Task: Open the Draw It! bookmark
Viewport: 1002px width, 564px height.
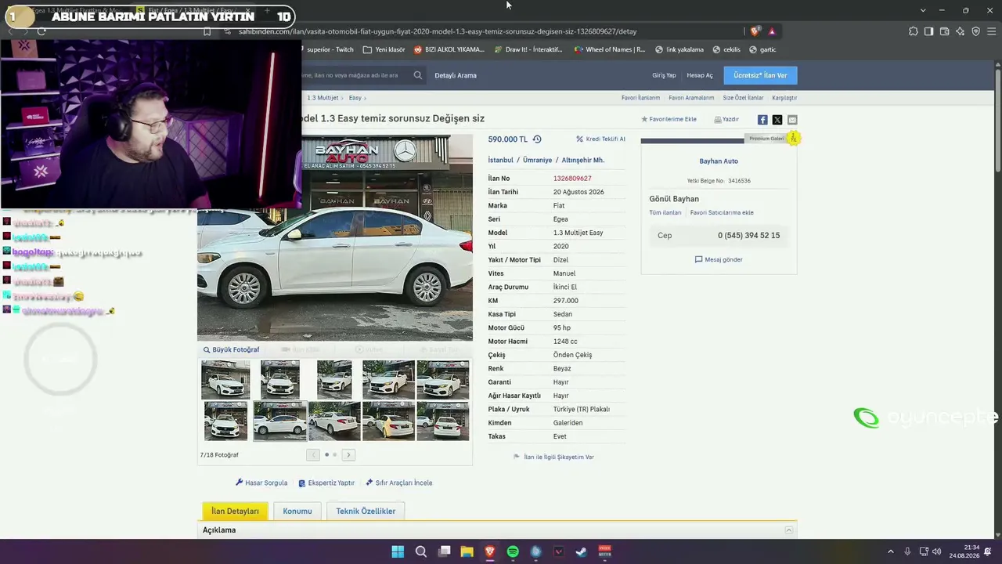Action: pyautogui.click(x=528, y=49)
